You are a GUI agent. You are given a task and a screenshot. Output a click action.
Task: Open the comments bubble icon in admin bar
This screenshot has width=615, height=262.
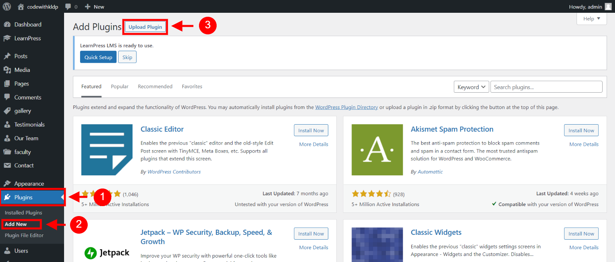click(68, 7)
